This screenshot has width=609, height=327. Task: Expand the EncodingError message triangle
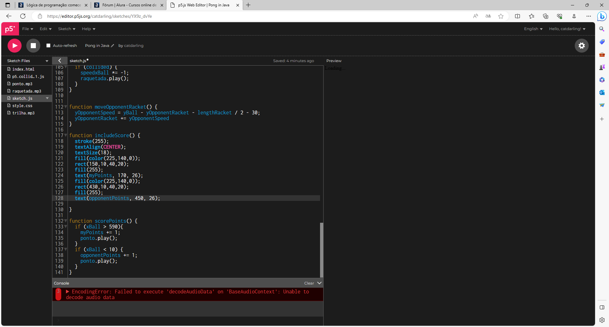(x=68, y=292)
